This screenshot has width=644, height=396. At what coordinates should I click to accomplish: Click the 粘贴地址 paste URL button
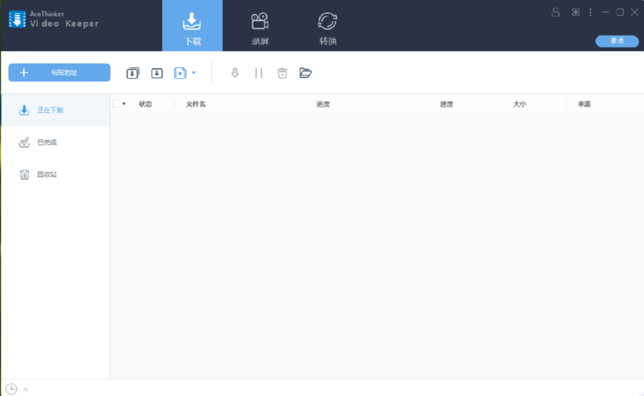(x=59, y=72)
